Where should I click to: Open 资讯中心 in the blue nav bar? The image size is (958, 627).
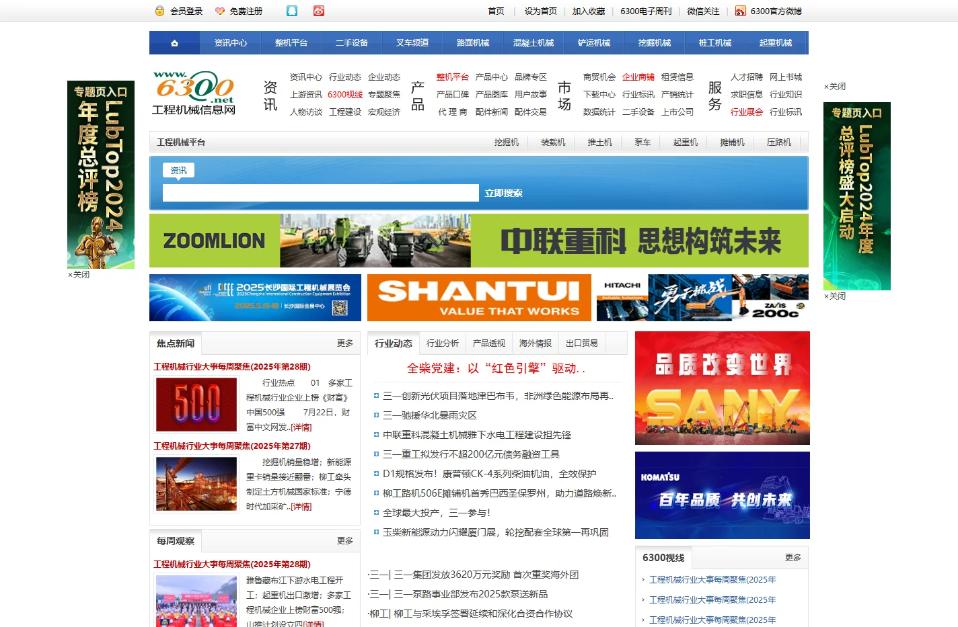point(231,43)
